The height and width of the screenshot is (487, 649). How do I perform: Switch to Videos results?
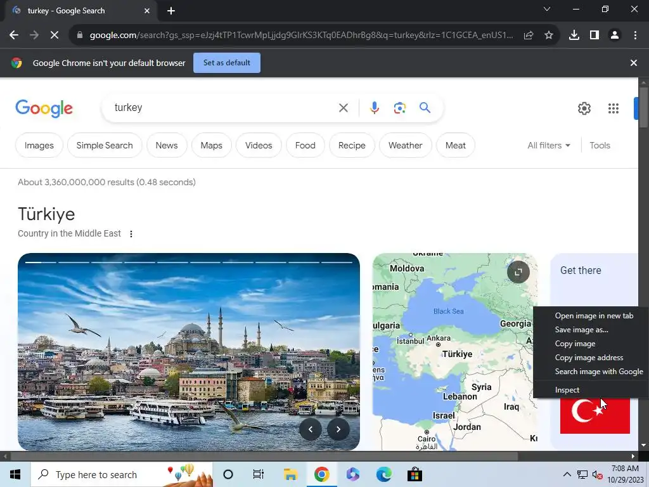[259, 145]
